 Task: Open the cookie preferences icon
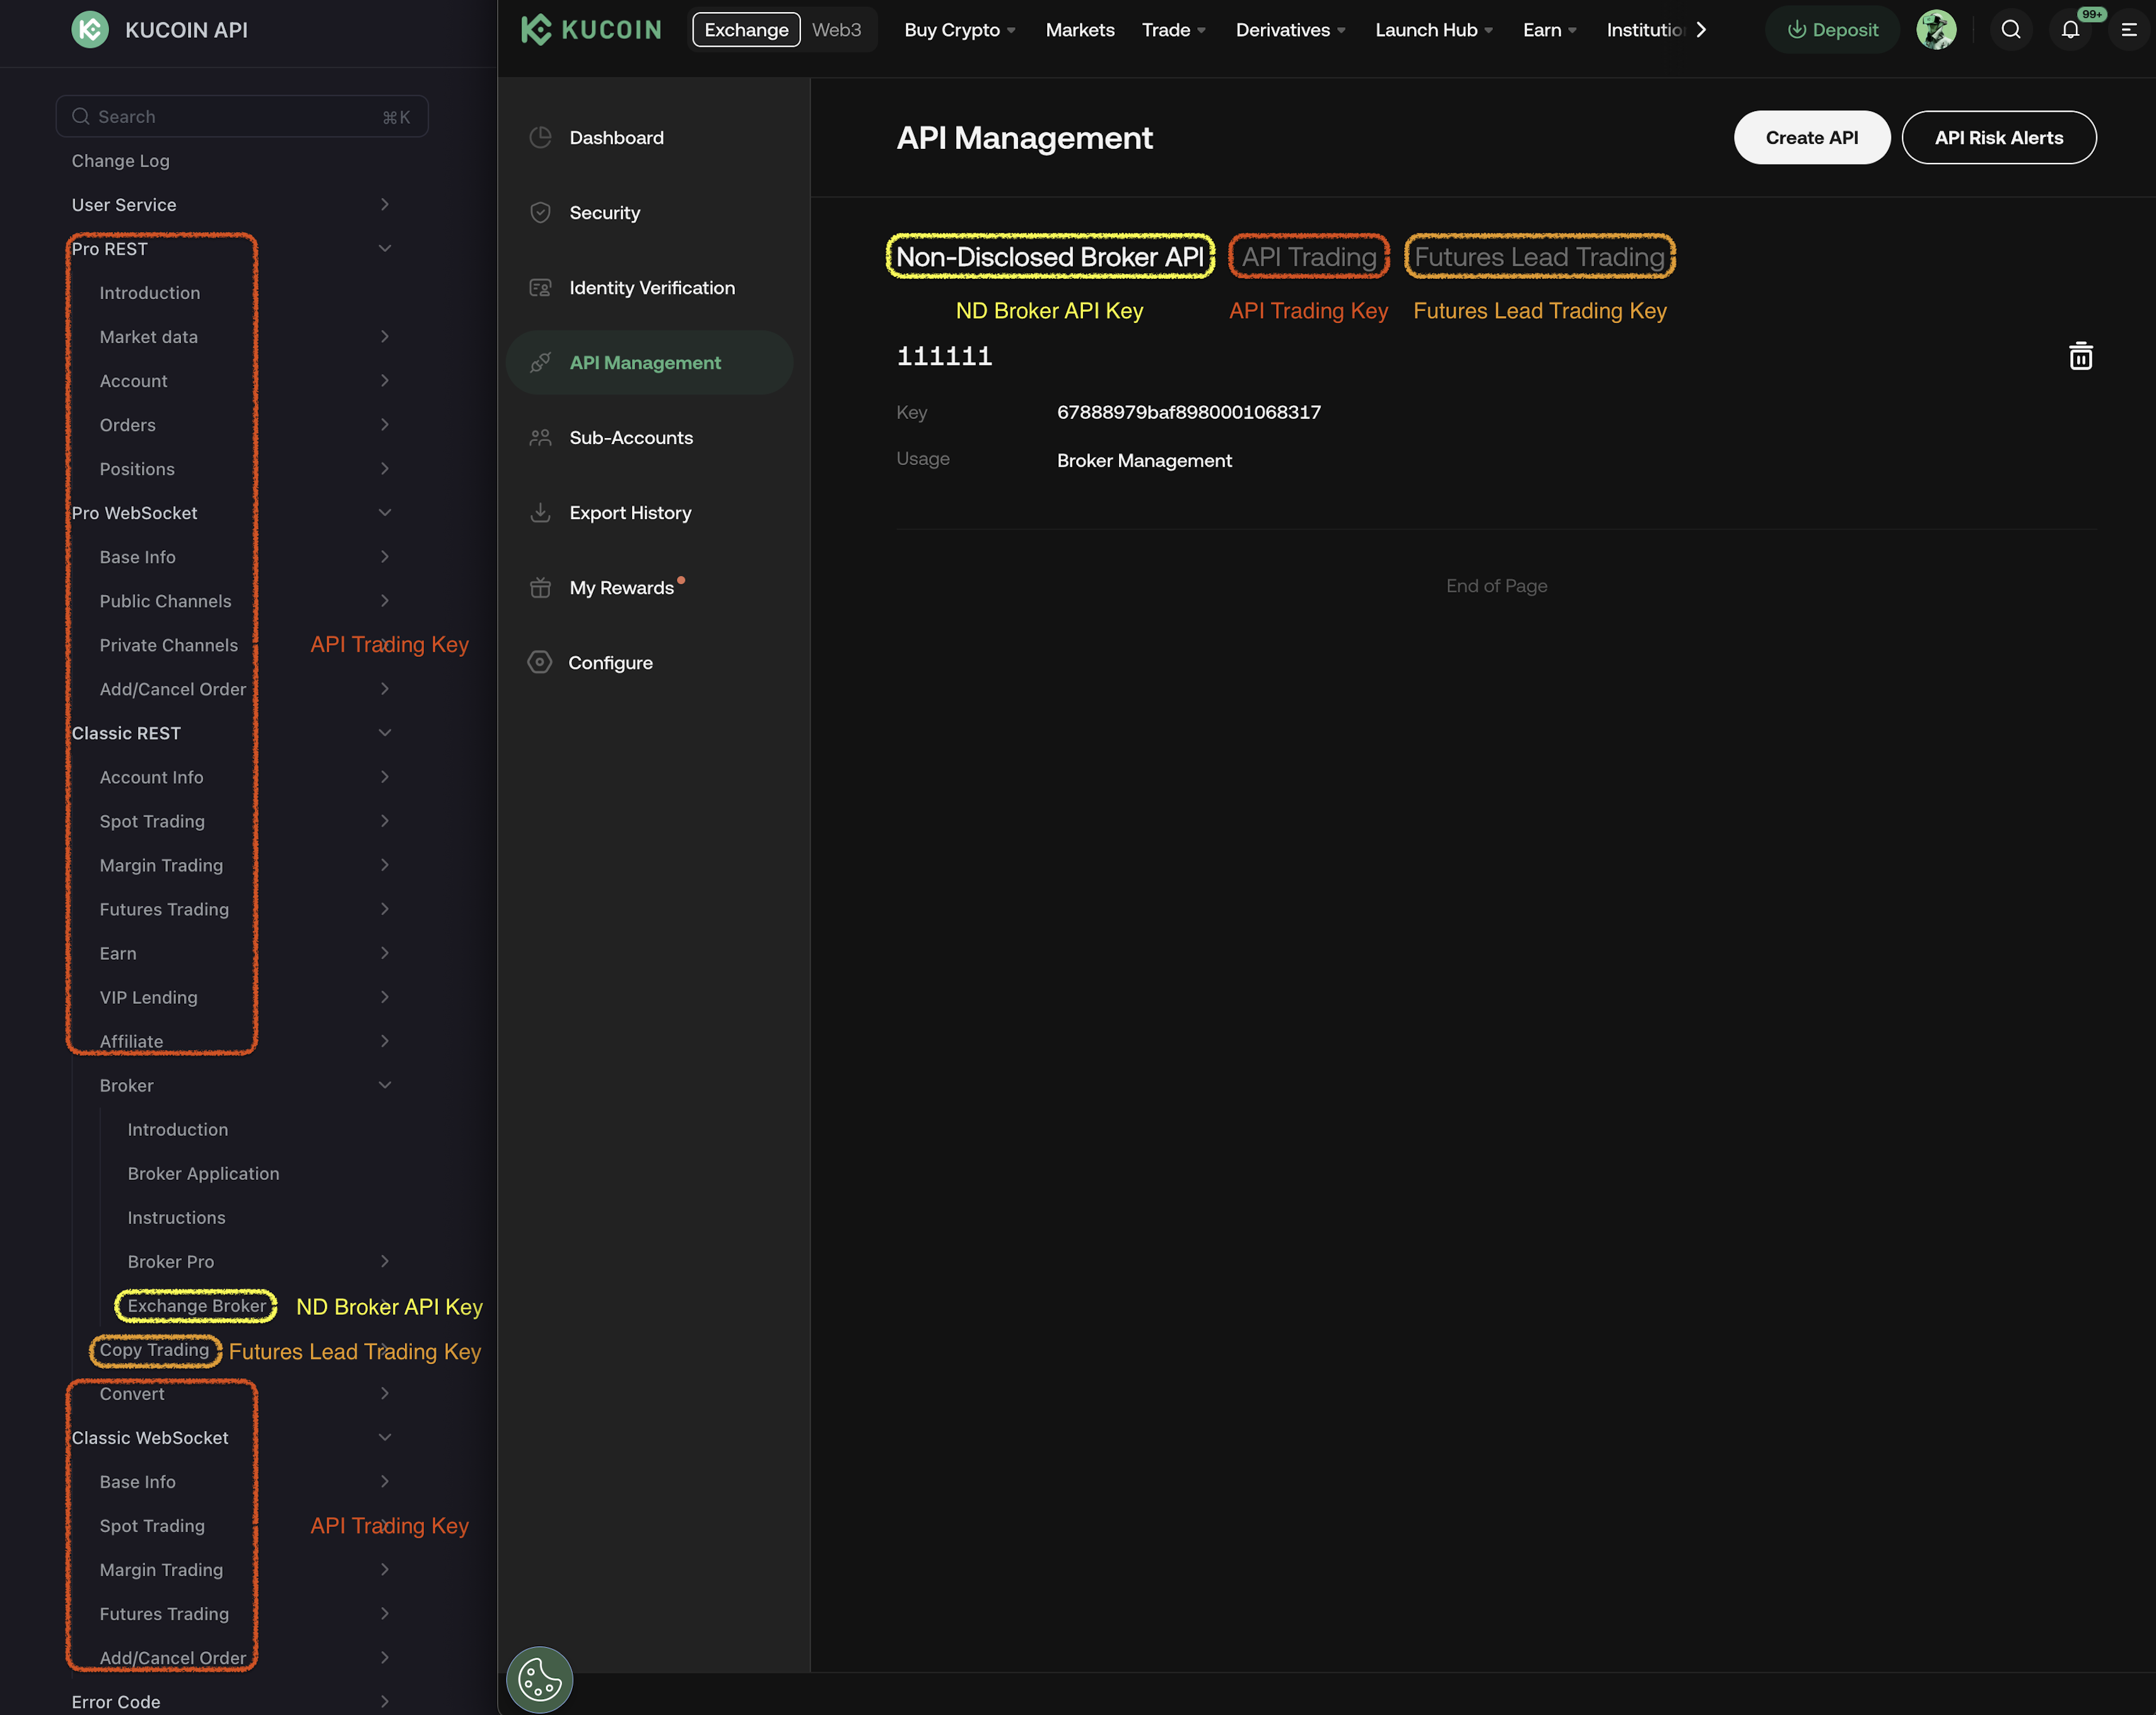(539, 1679)
